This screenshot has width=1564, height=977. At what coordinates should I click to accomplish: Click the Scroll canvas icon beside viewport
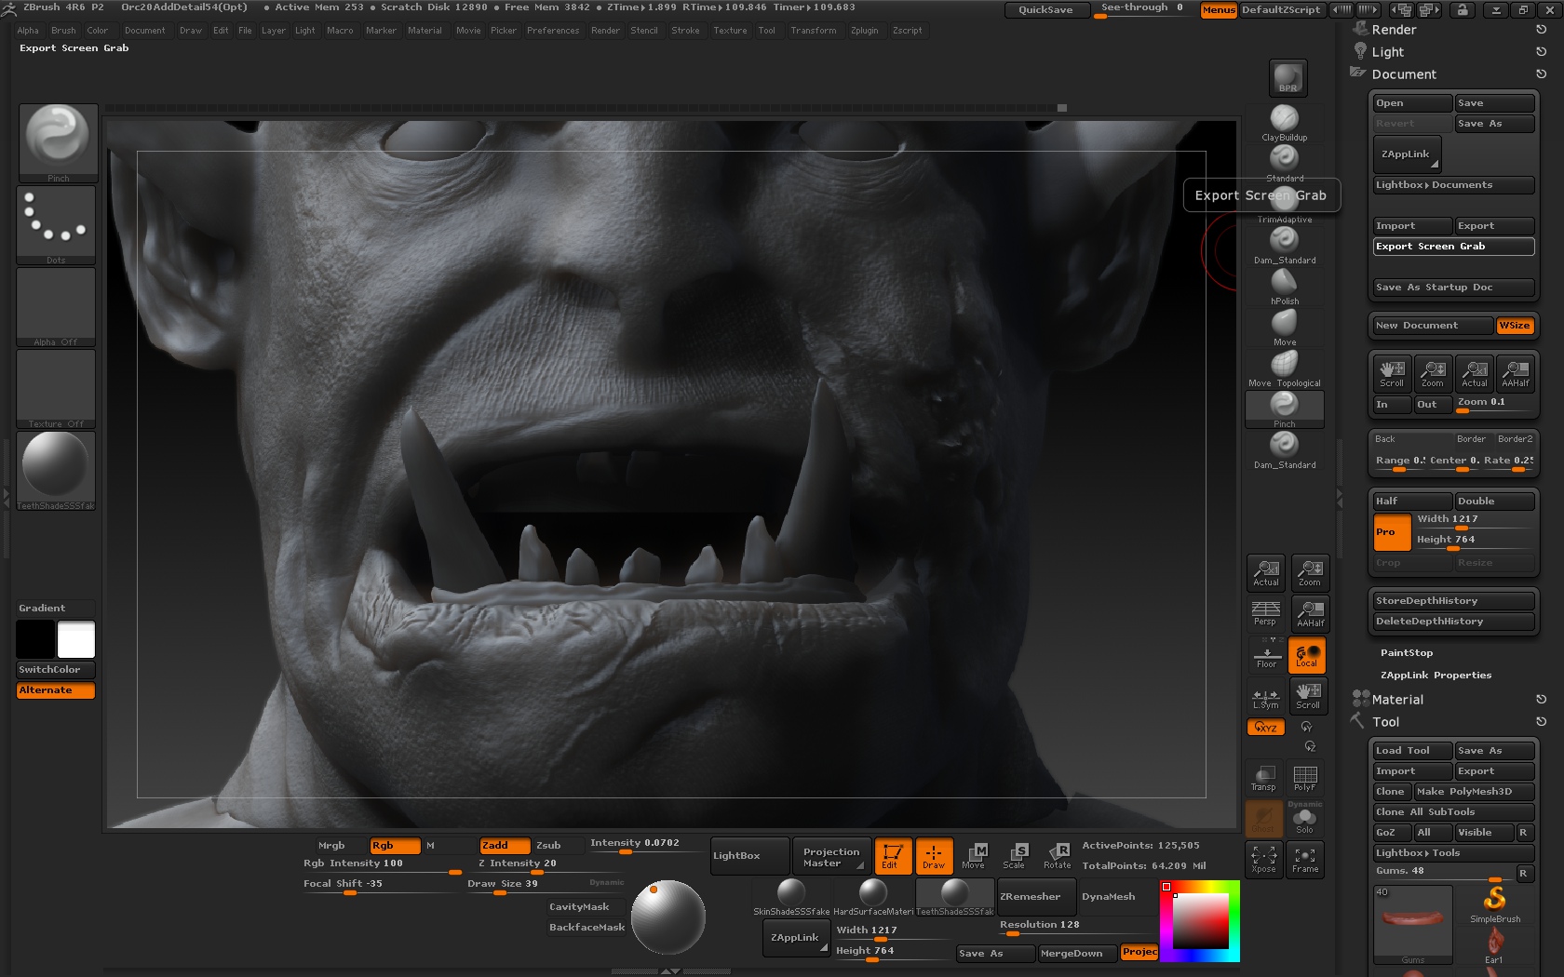pyautogui.click(x=1308, y=696)
